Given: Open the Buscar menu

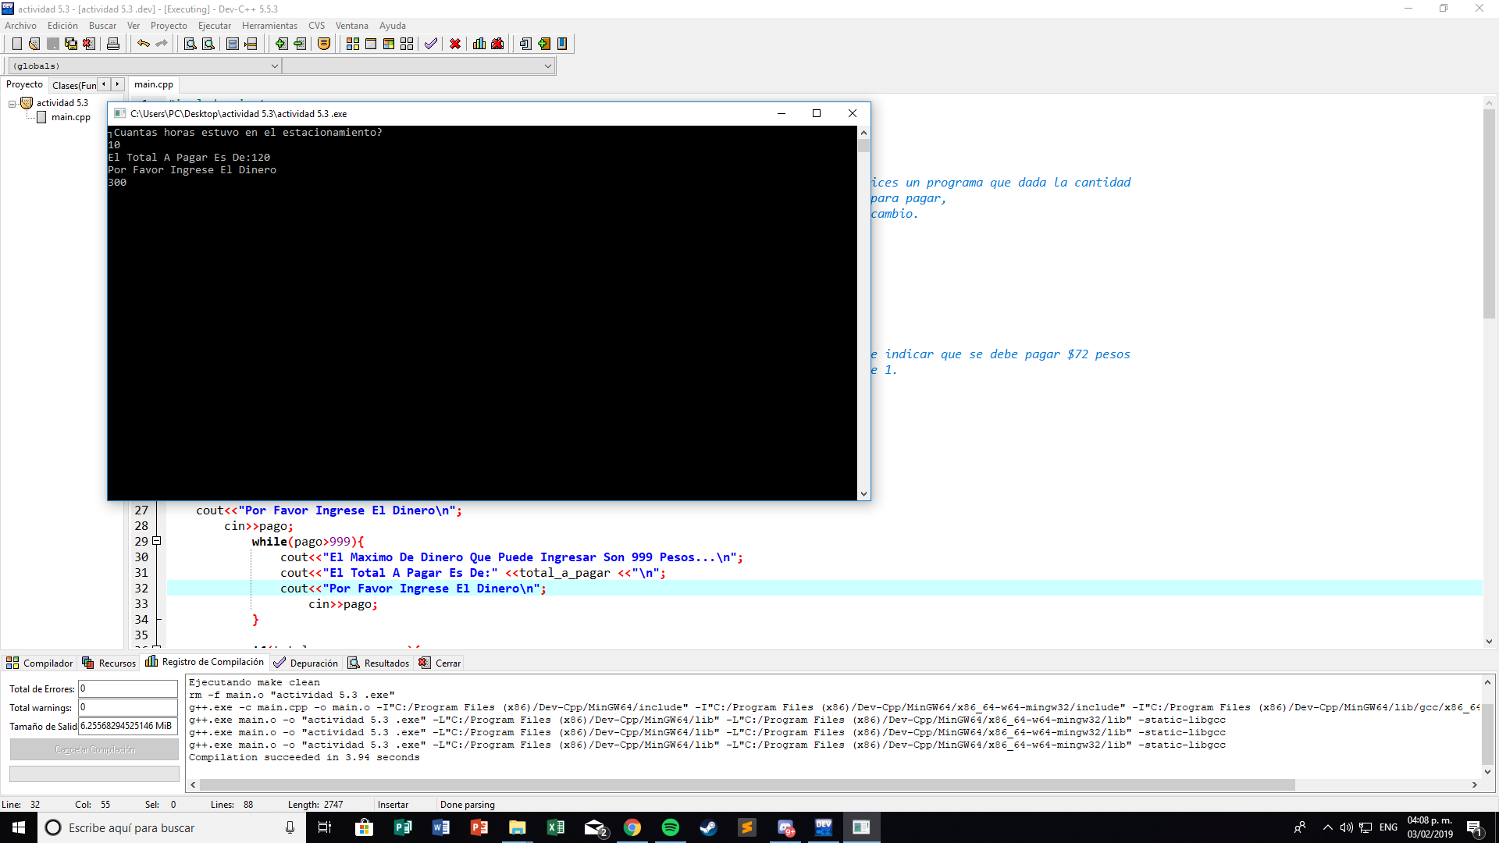Looking at the screenshot, I should (102, 26).
